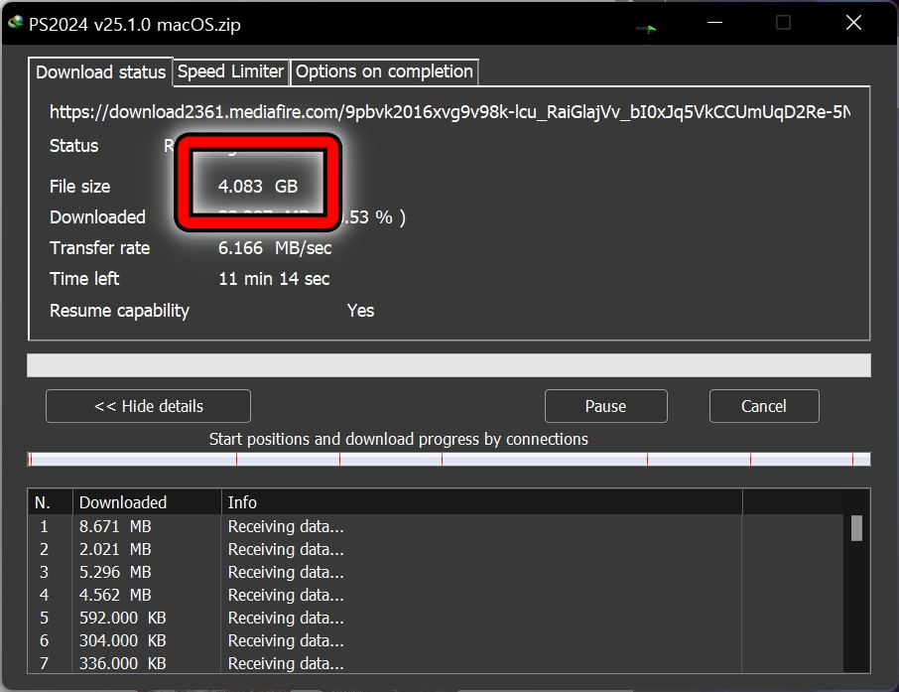
Task: Click the Hide details button
Action: point(148,406)
